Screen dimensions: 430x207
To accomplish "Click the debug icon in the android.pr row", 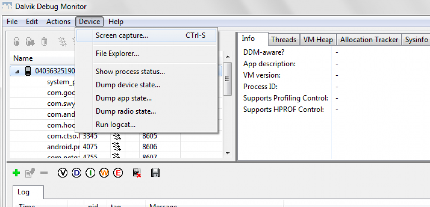I will click(116, 147).
